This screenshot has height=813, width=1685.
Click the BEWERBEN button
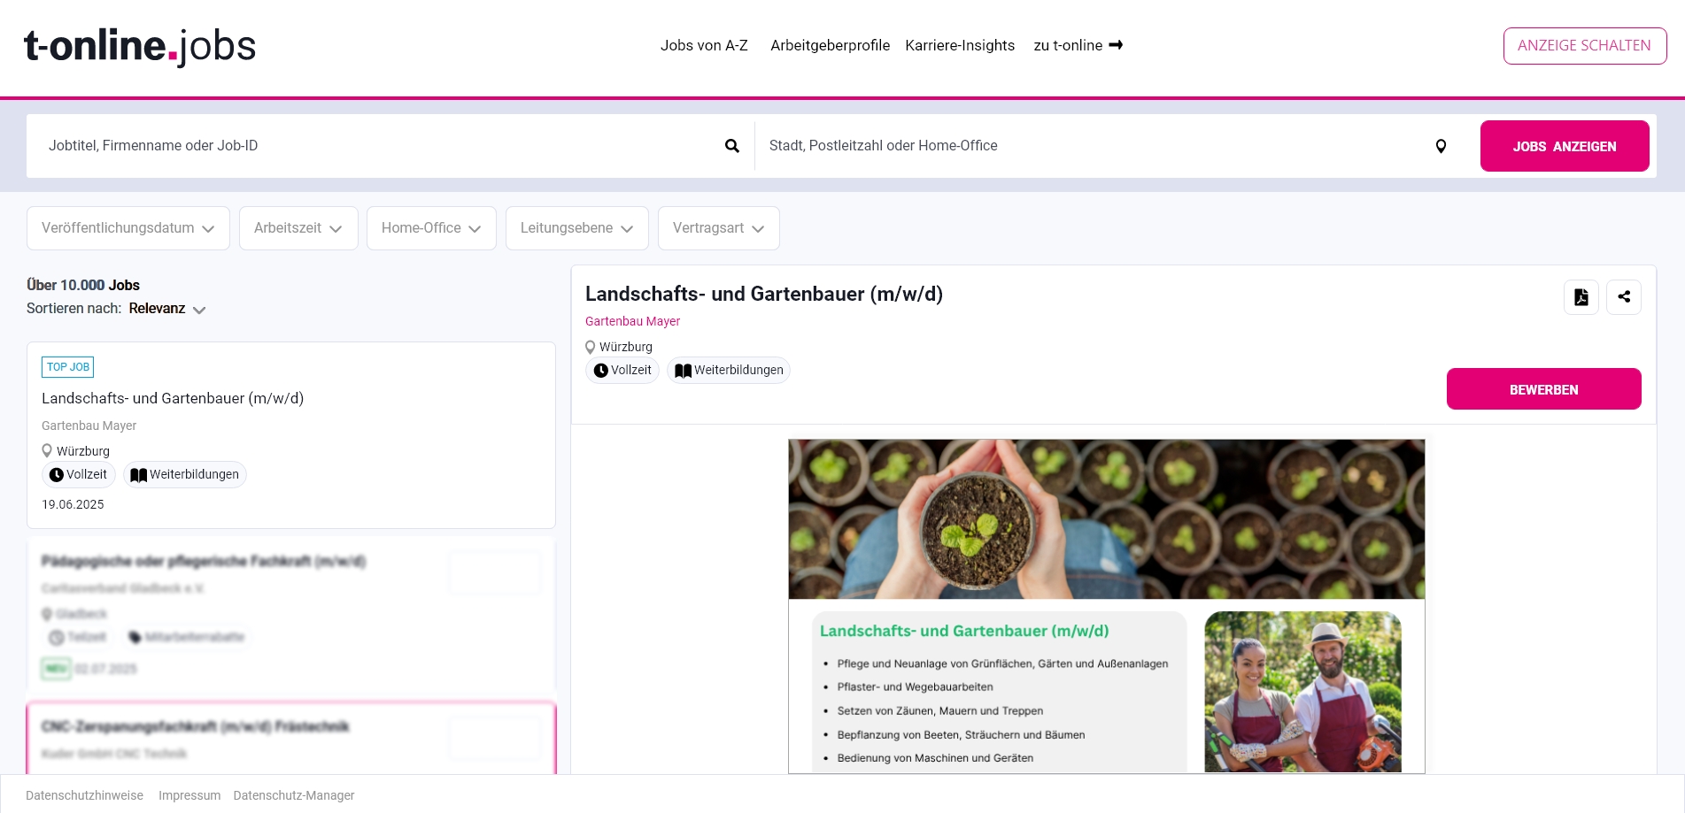pyautogui.click(x=1544, y=389)
